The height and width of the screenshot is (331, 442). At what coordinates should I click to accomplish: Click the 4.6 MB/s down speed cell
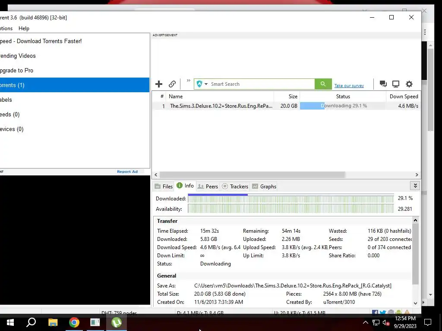click(408, 106)
